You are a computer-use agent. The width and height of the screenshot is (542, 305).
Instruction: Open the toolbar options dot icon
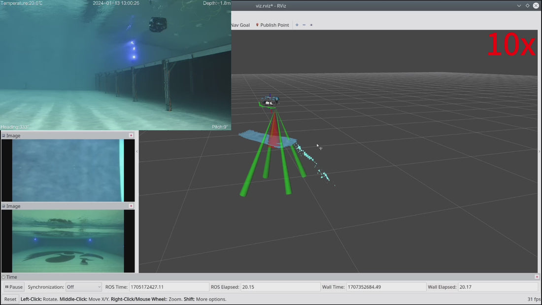pos(311,25)
